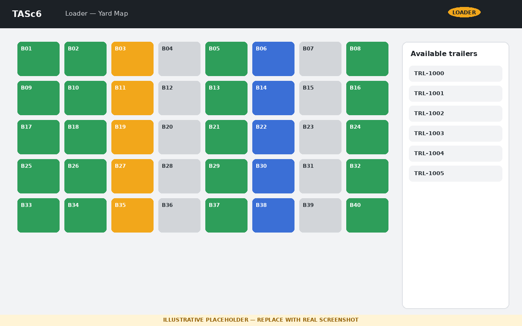
Task: Choose trailer TRL-1005
Action: click(455, 174)
